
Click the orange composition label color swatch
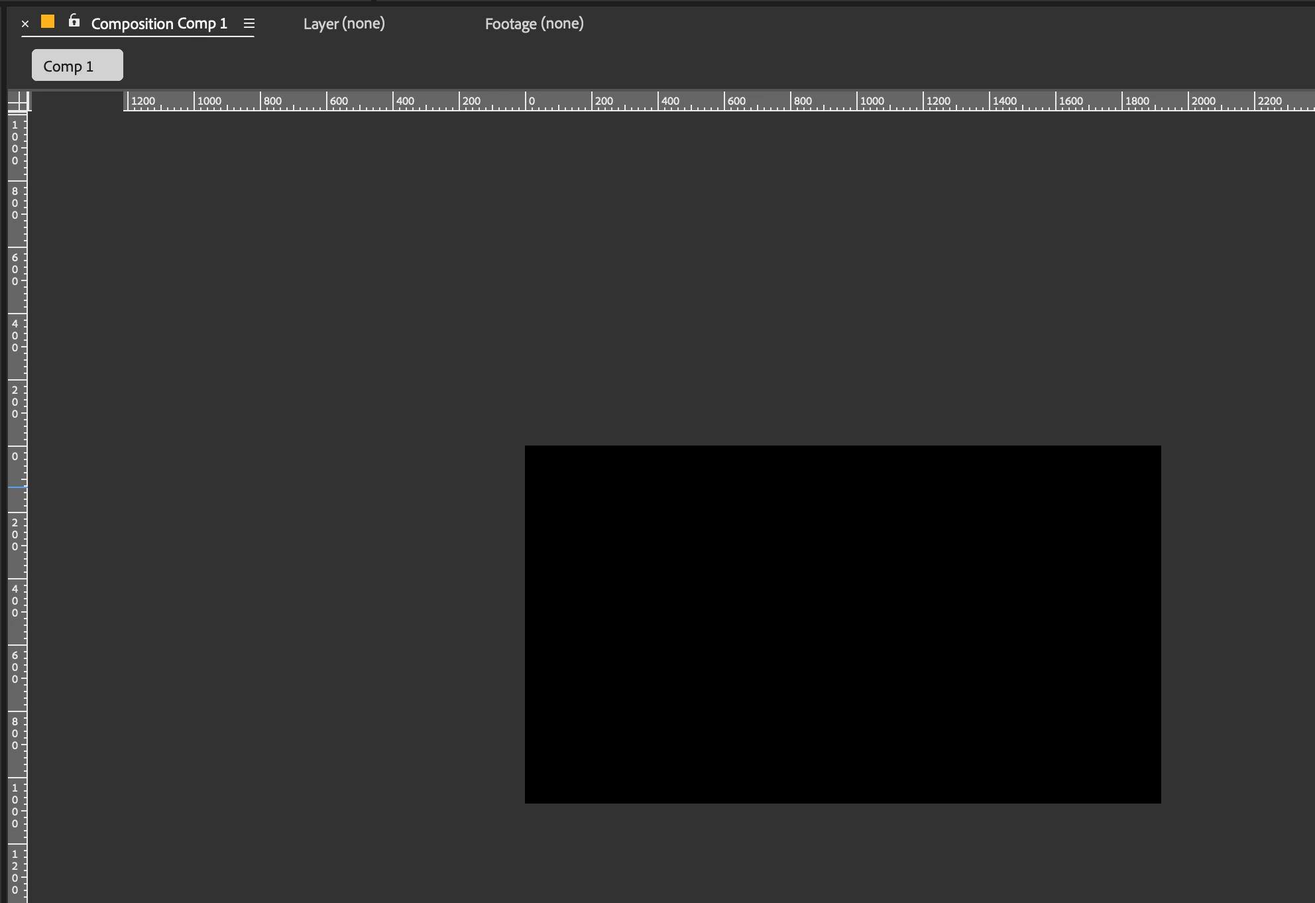(48, 22)
